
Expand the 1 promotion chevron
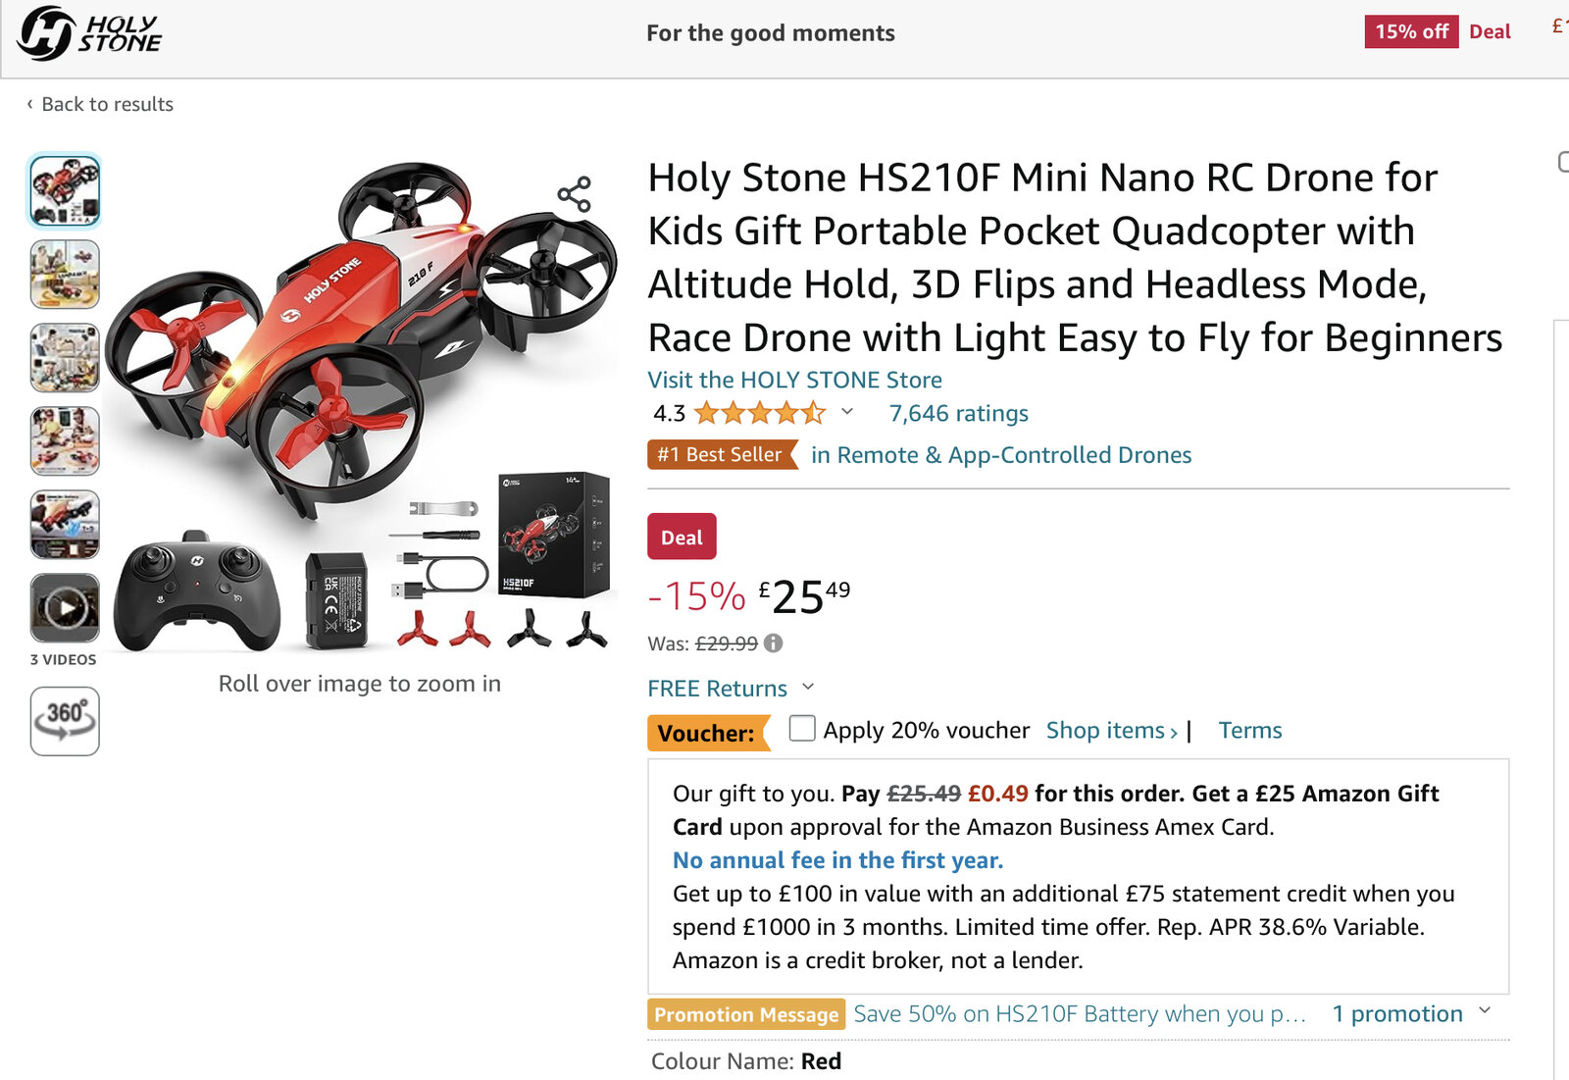click(x=1485, y=1011)
